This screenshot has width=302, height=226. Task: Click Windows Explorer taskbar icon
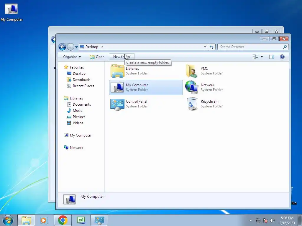click(26, 220)
